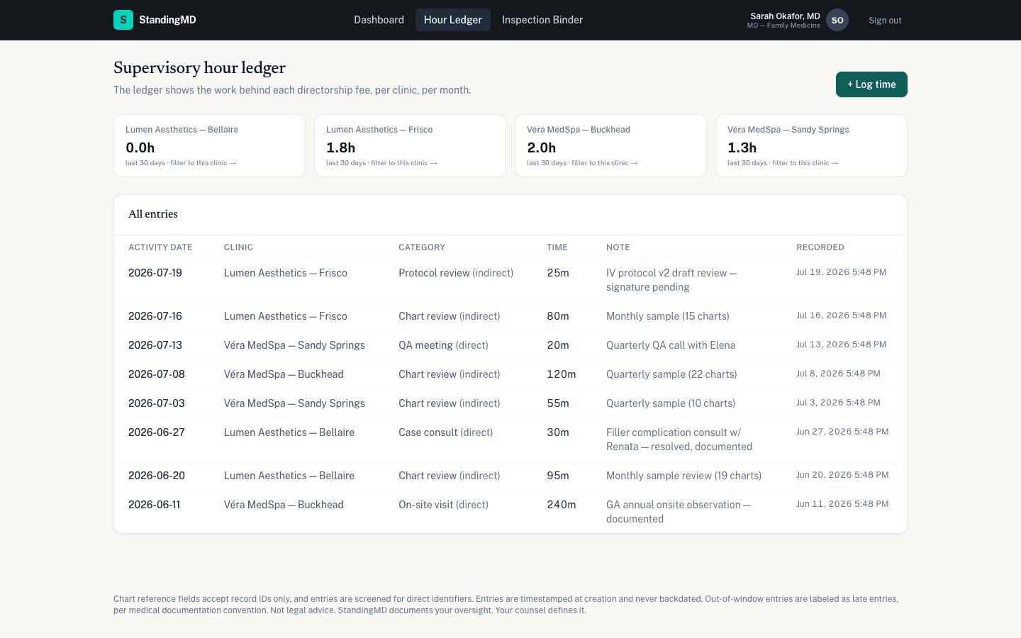Click the Activity Date column header
This screenshot has height=638, width=1021.
pyautogui.click(x=160, y=247)
